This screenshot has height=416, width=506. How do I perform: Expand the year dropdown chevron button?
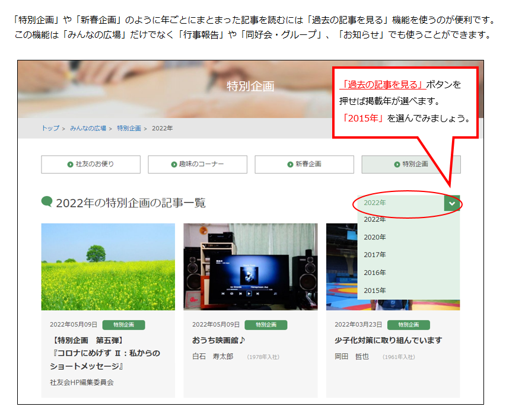pyautogui.click(x=452, y=203)
